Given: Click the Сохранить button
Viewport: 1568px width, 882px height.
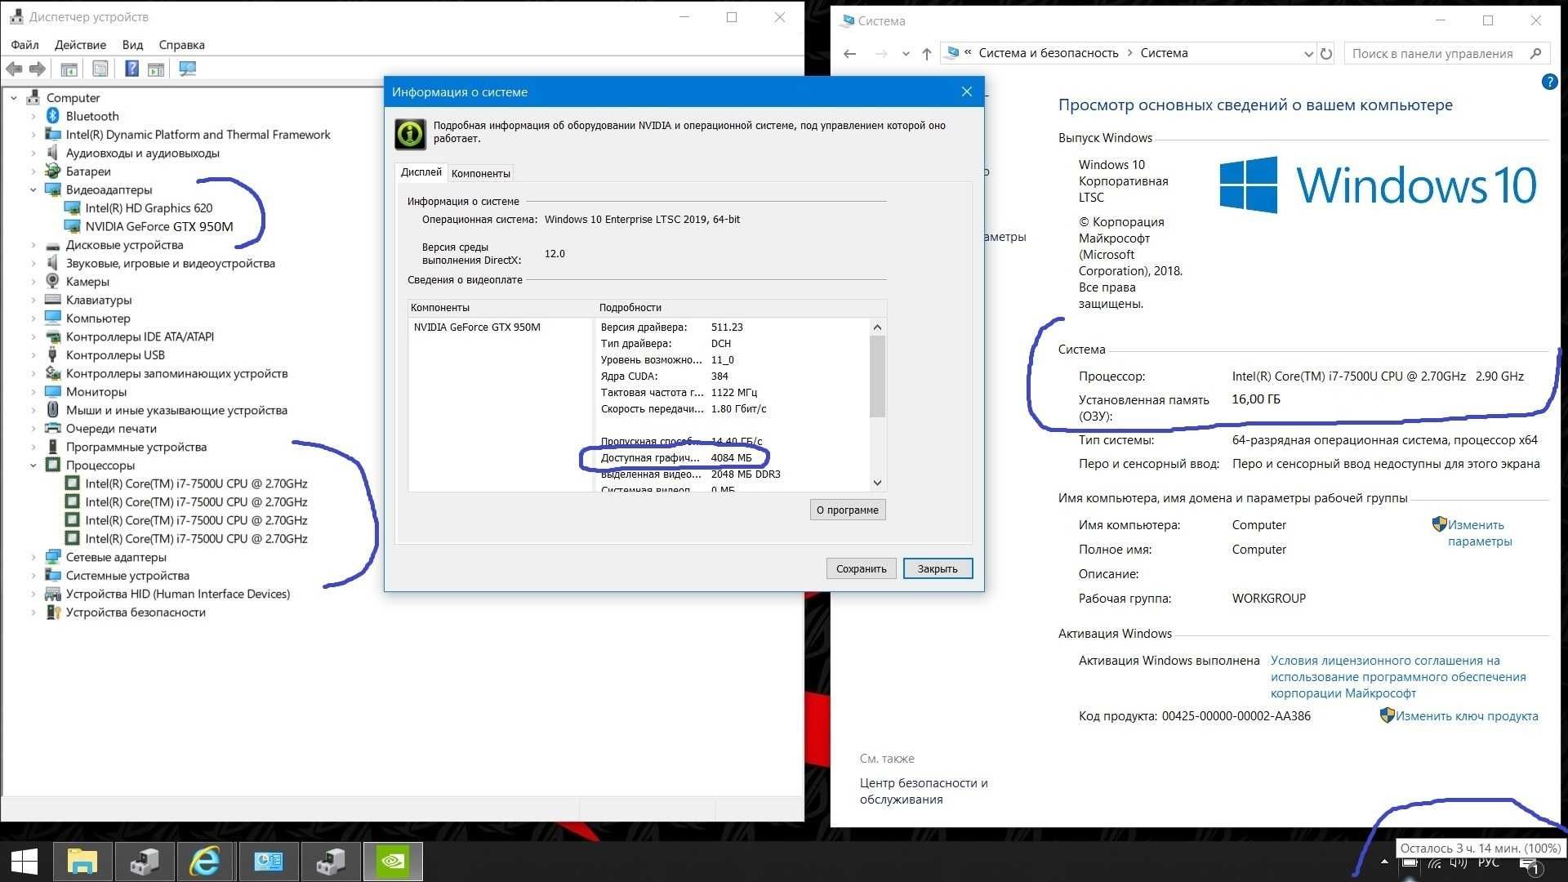Looking at the screenshot, I should [861, 568].
